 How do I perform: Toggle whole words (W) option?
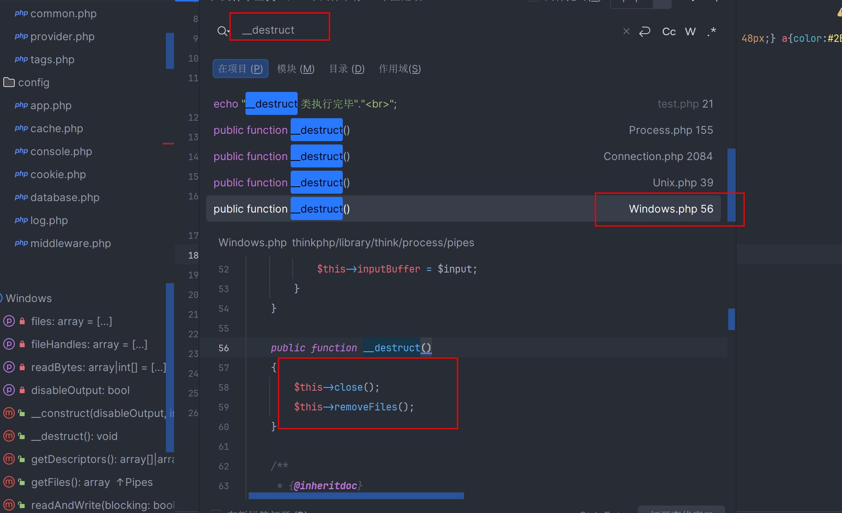(x=690, y=32)
